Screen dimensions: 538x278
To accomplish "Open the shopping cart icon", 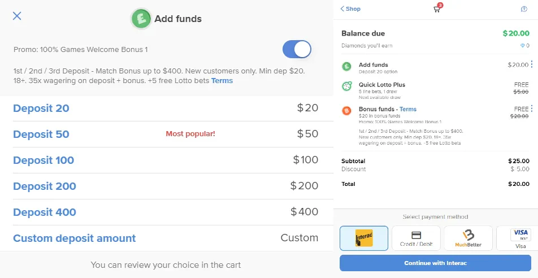I will pos(437,9).
